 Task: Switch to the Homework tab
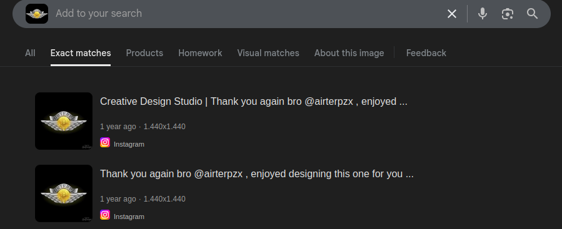200,53
